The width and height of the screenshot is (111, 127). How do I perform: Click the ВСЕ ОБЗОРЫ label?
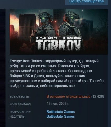coord(20,97)
